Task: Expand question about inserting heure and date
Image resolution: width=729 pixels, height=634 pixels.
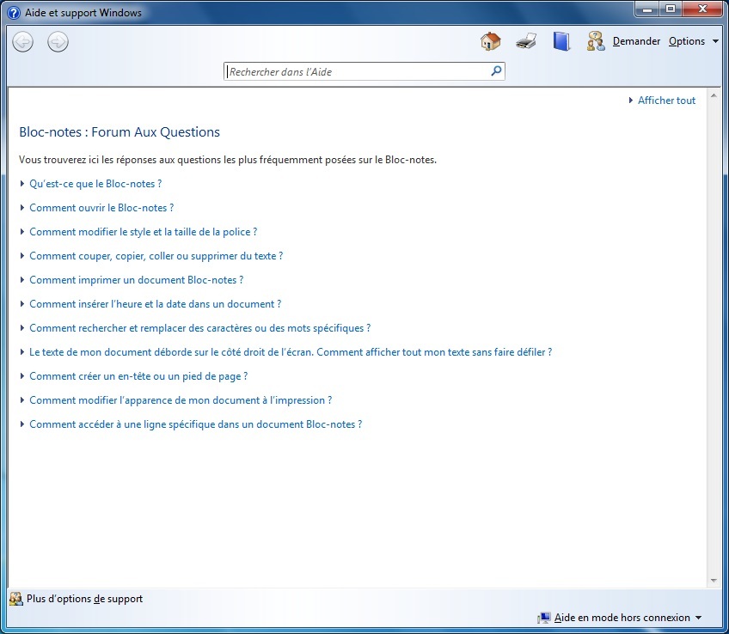Action: [155, 304]
